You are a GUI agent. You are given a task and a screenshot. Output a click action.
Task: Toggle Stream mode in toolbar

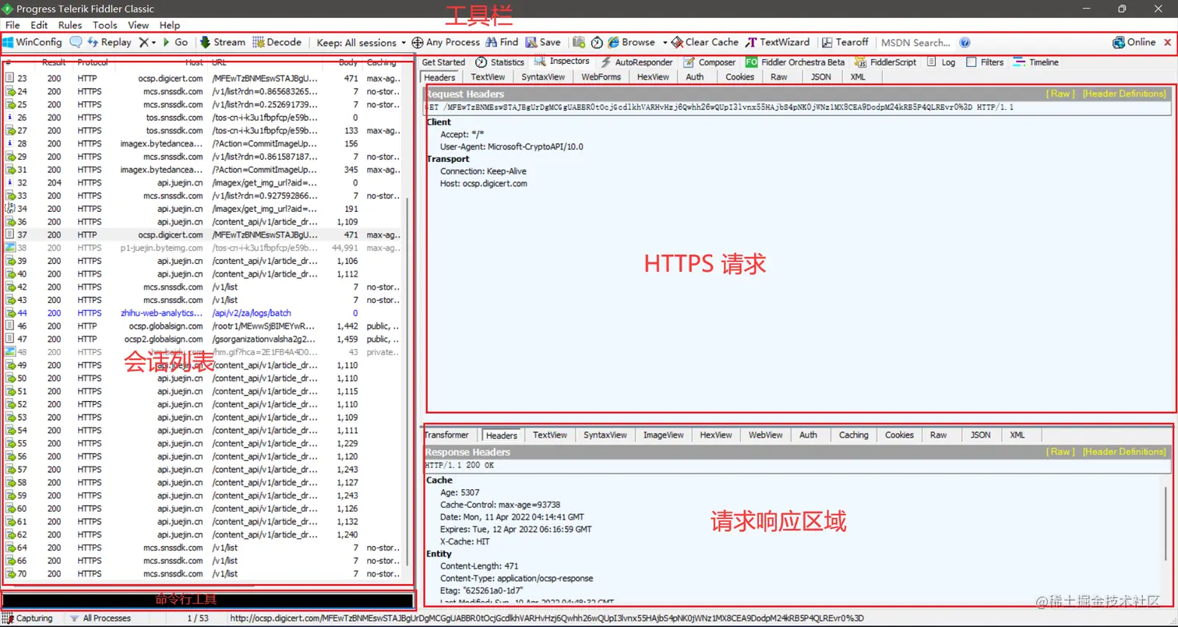[x=222, y=42]
